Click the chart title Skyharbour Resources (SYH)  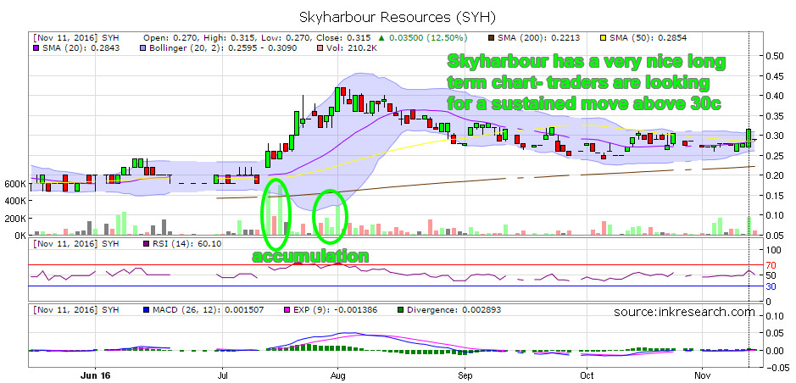pos(397,17)
